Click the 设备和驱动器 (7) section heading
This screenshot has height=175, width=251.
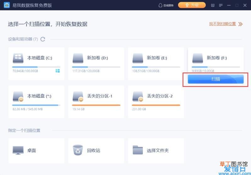(x=23, y=39)
